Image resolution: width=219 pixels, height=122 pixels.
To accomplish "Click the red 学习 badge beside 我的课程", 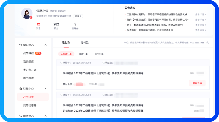I will (x=38, y=53).
